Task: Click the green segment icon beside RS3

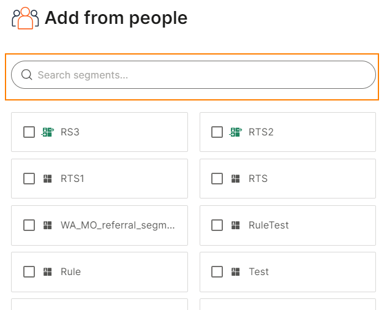Action: (47, 132)
